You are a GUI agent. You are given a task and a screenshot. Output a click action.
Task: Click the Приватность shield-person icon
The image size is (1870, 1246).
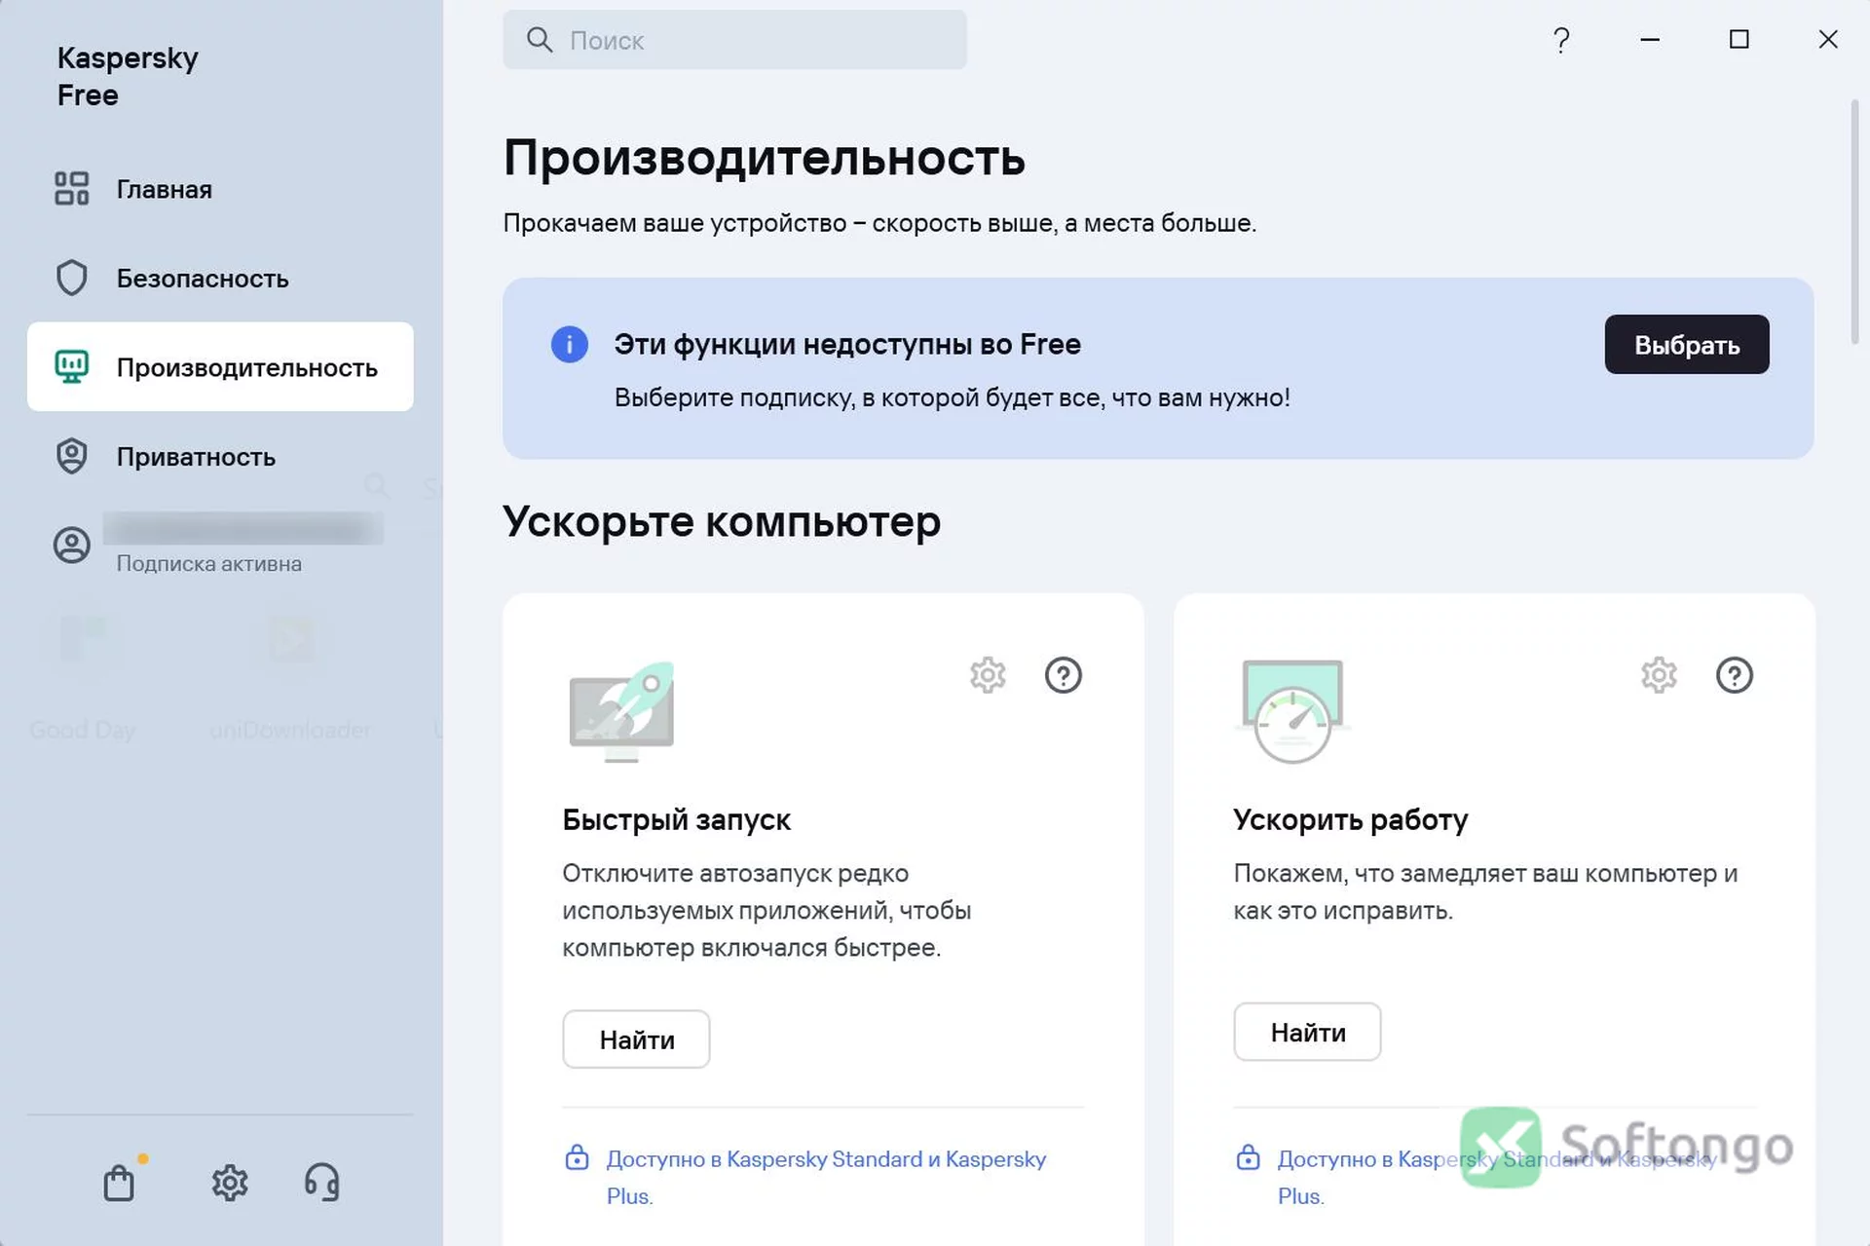pos(71,456)
